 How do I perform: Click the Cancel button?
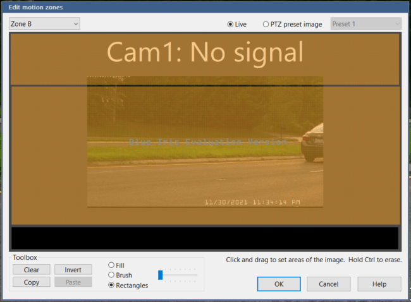coord(328,284)
